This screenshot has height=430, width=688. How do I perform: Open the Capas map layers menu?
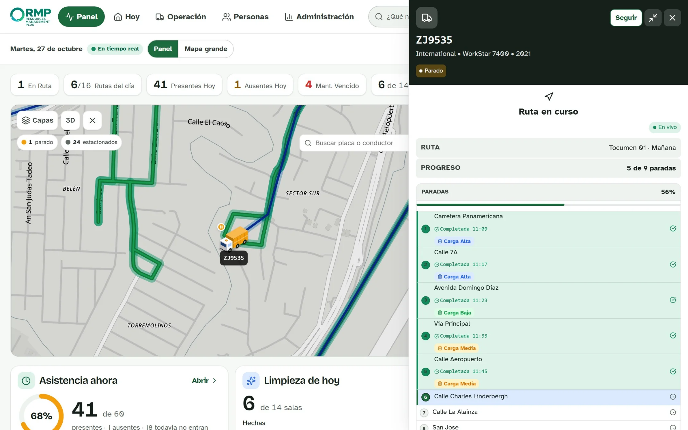pos(37,120)
